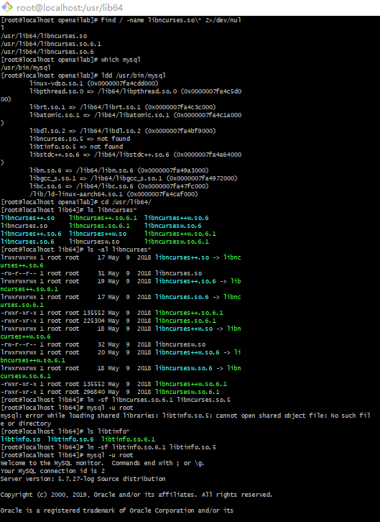Click the 'cd /usr/lib64/' command line

coord(76,202)
